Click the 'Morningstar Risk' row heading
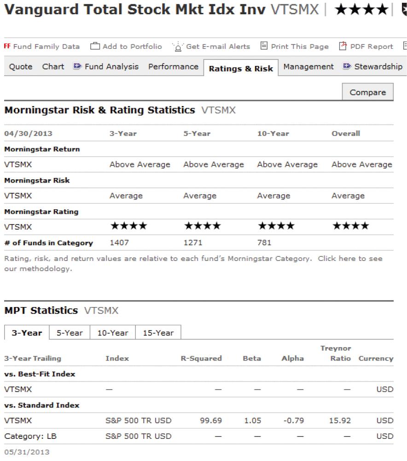Viewport: 407px width, 461px height. 37,180
